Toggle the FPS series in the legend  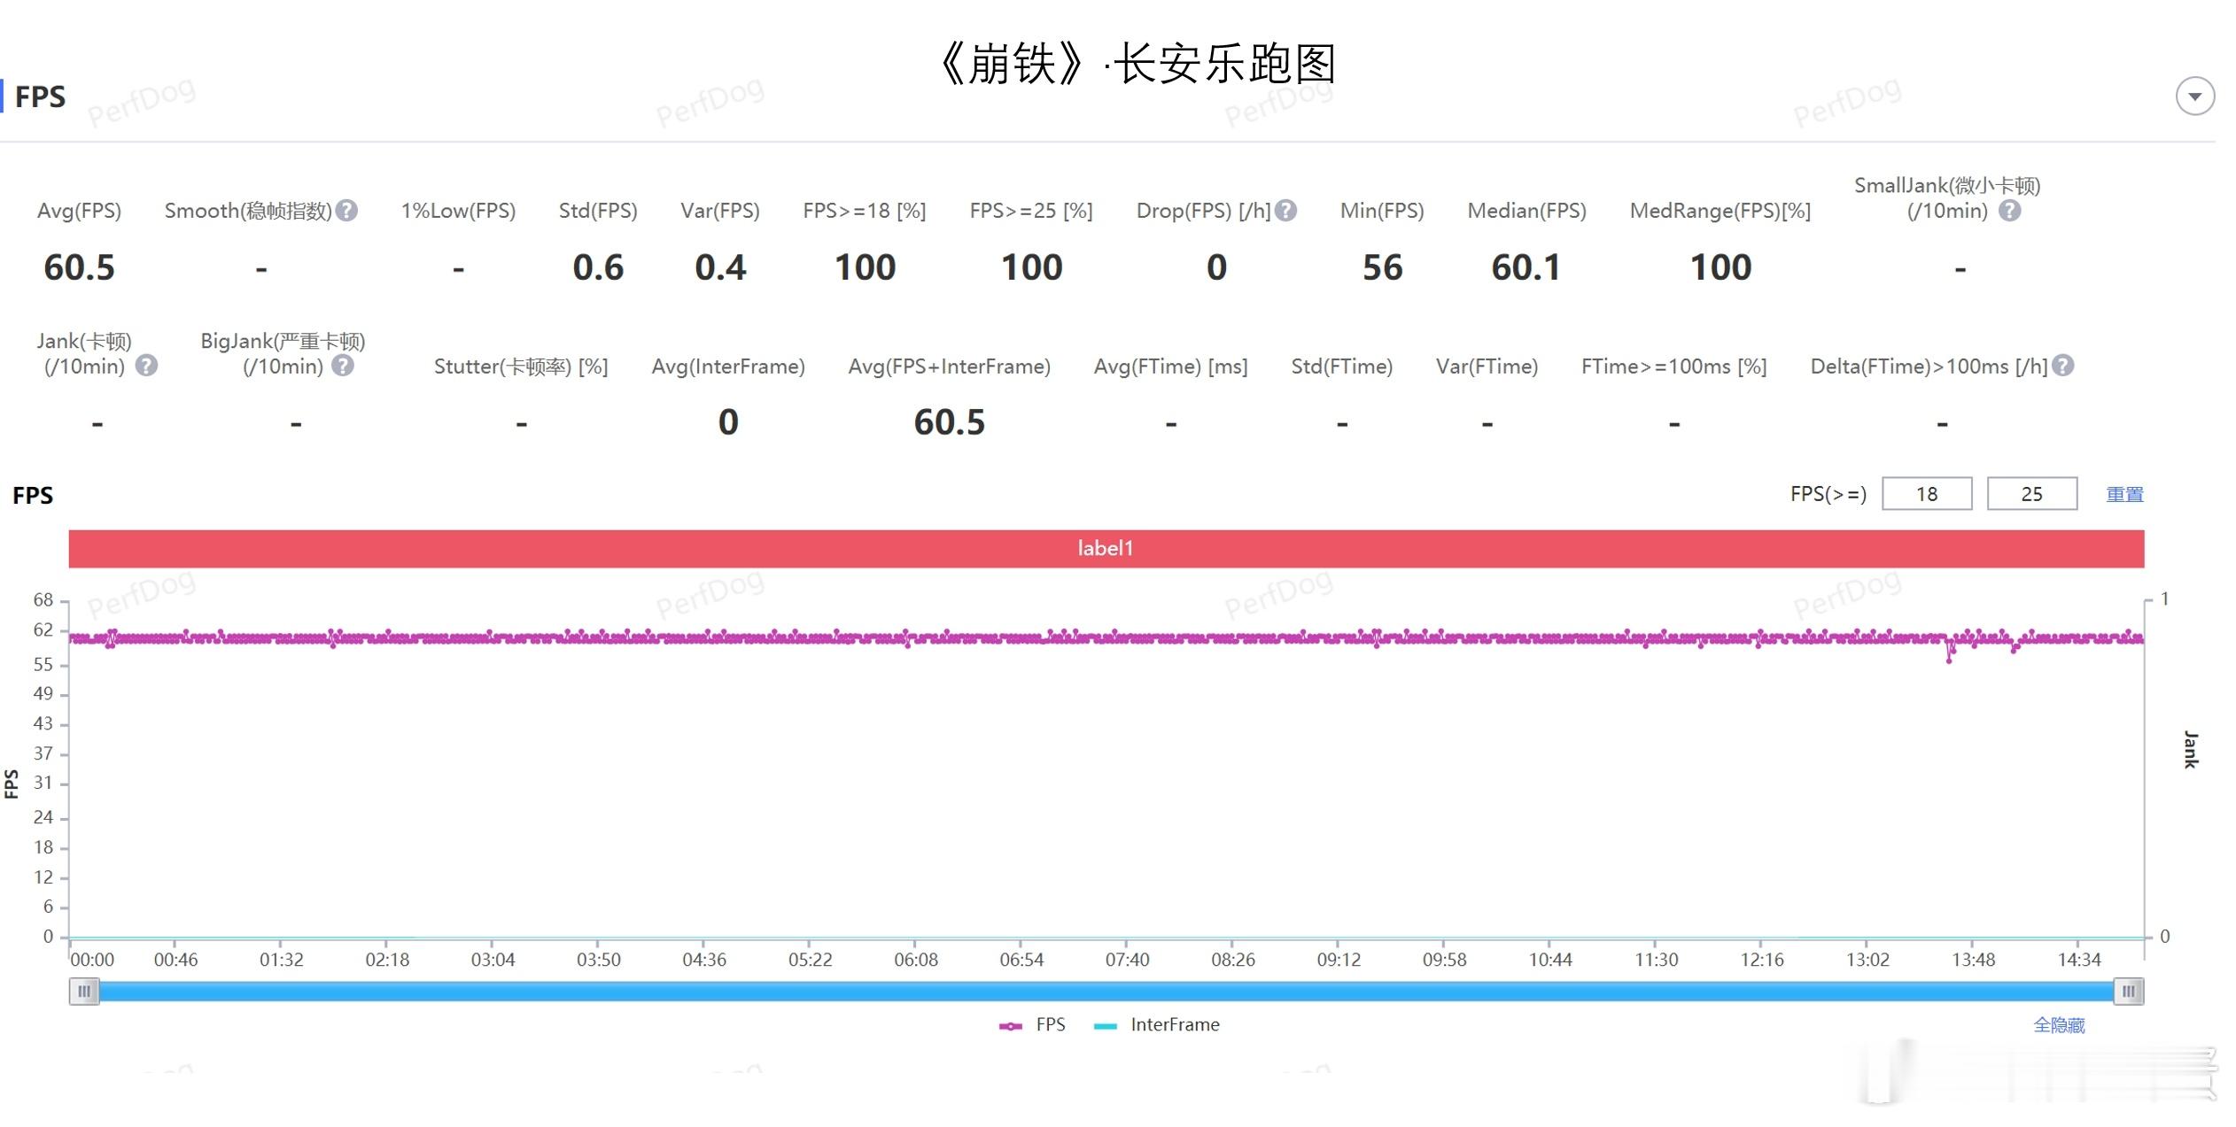point(1032,1025)
